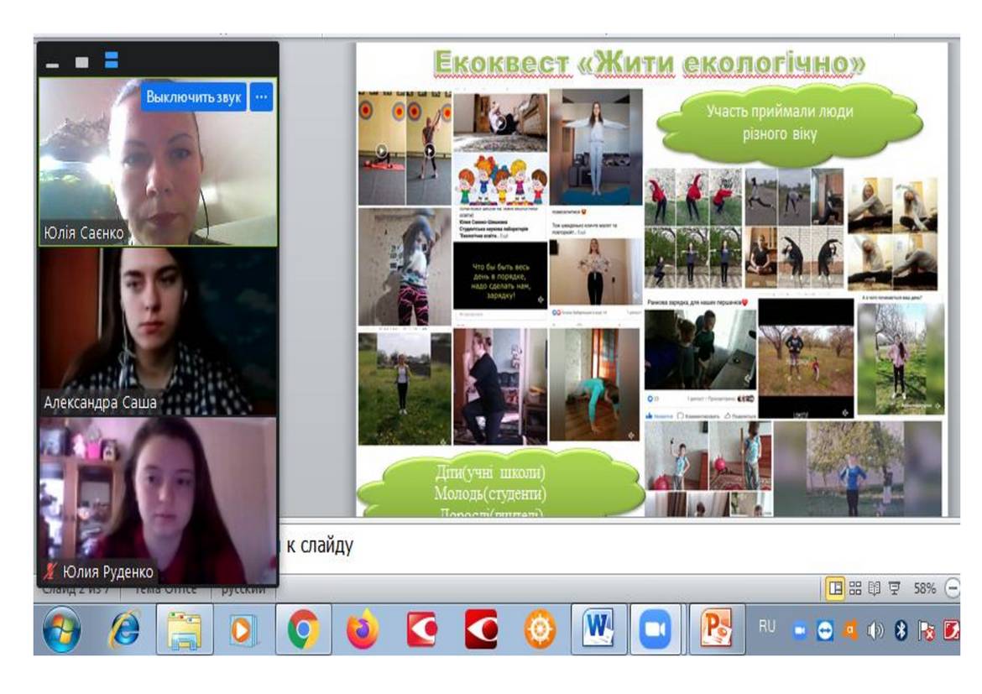982x694 pixels.
Task: Switch to Slide Sorter view
Action: [x=855, y=588]
